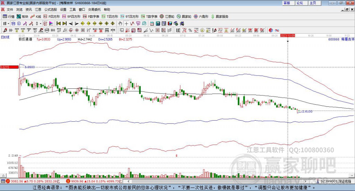Select the Gann fan lines tool
Image resolution: width=355 pixels, height=191 pixels.
click(128, 30)
